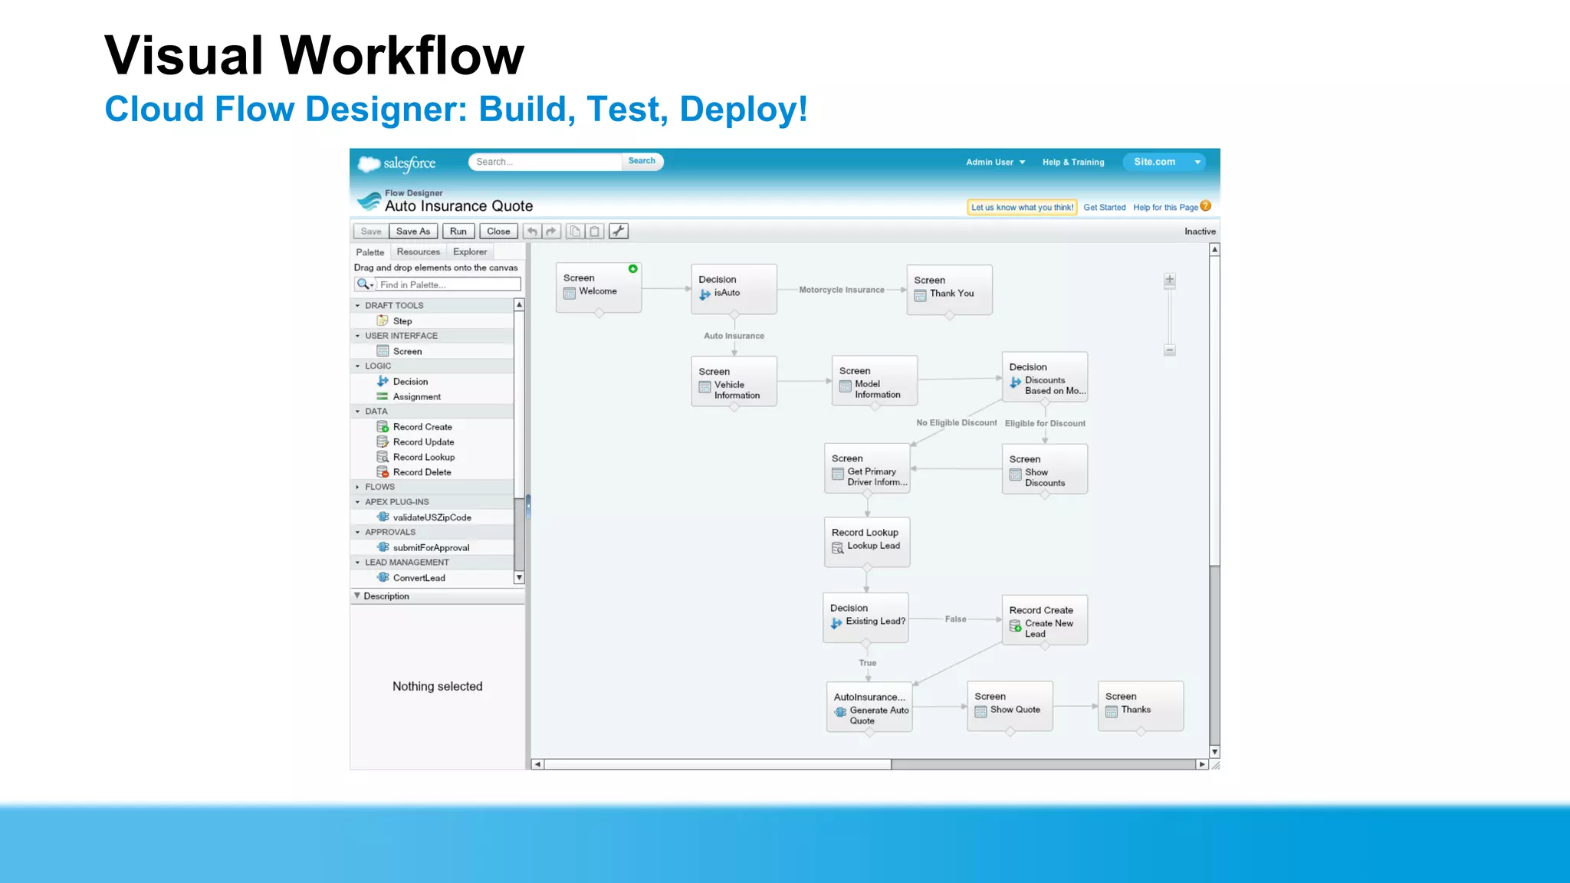Screen dimensions: 1570x883
Task: Click the isAuto decision node icon
Action: (x=705, y=294)
